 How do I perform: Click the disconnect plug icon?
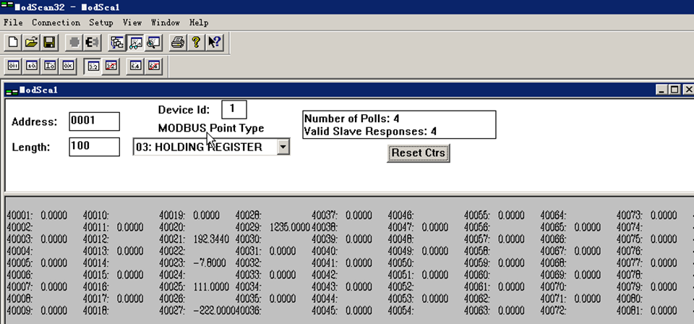[93, 43]
